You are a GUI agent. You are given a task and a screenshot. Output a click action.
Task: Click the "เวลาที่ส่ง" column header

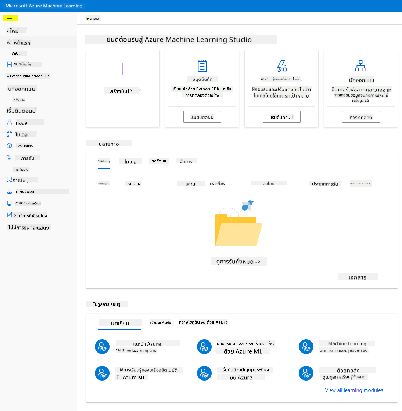[218, 184]
